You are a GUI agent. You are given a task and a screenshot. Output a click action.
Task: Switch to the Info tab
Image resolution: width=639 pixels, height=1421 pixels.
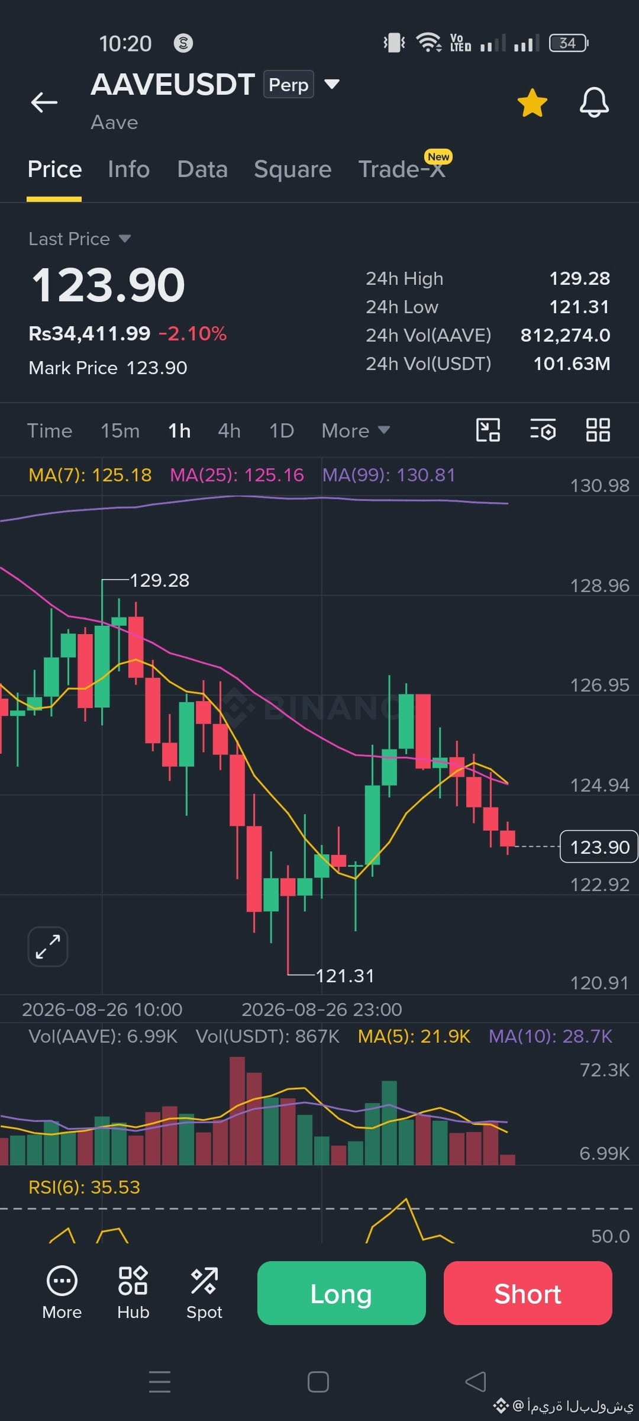click(128, 169)
